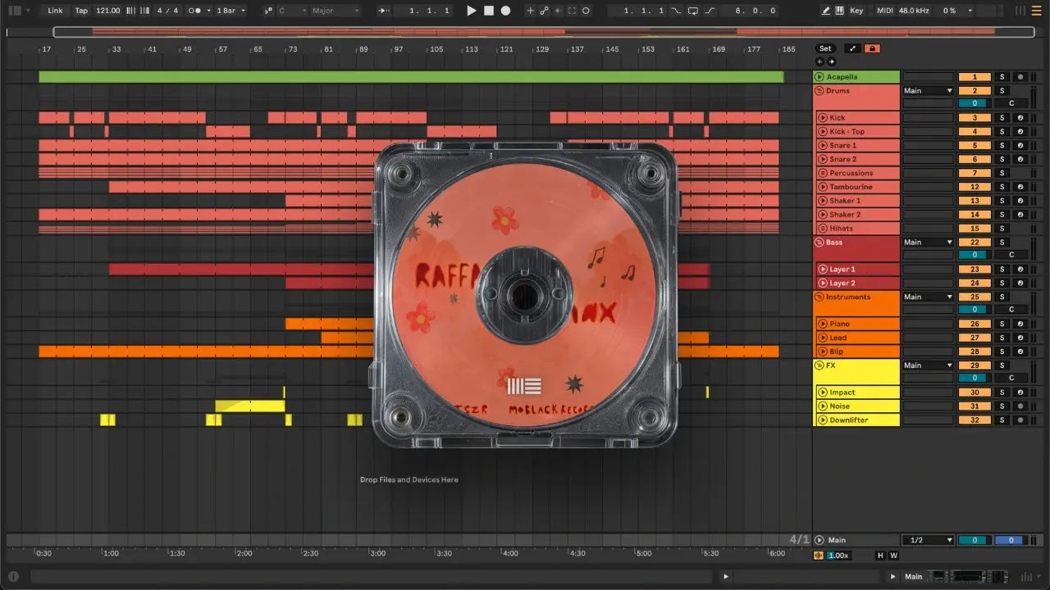Toggle the metronome button
This screenshot has width=1050, height=590.
196,11
